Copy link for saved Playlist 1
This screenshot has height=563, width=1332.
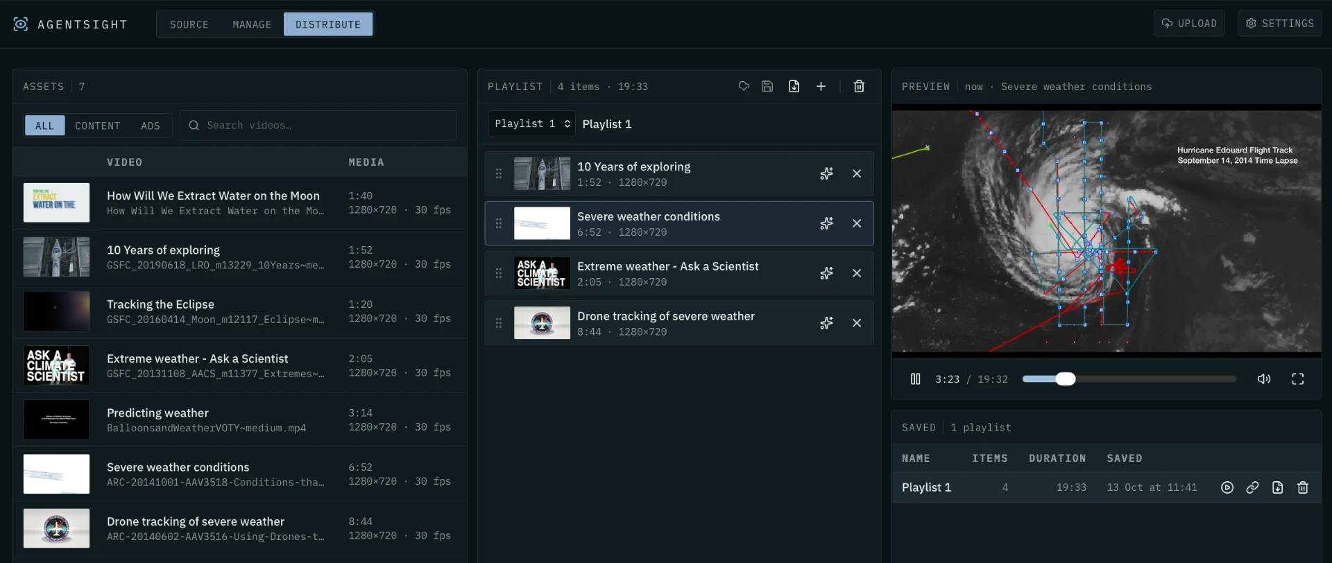(x=1252, y=487)
